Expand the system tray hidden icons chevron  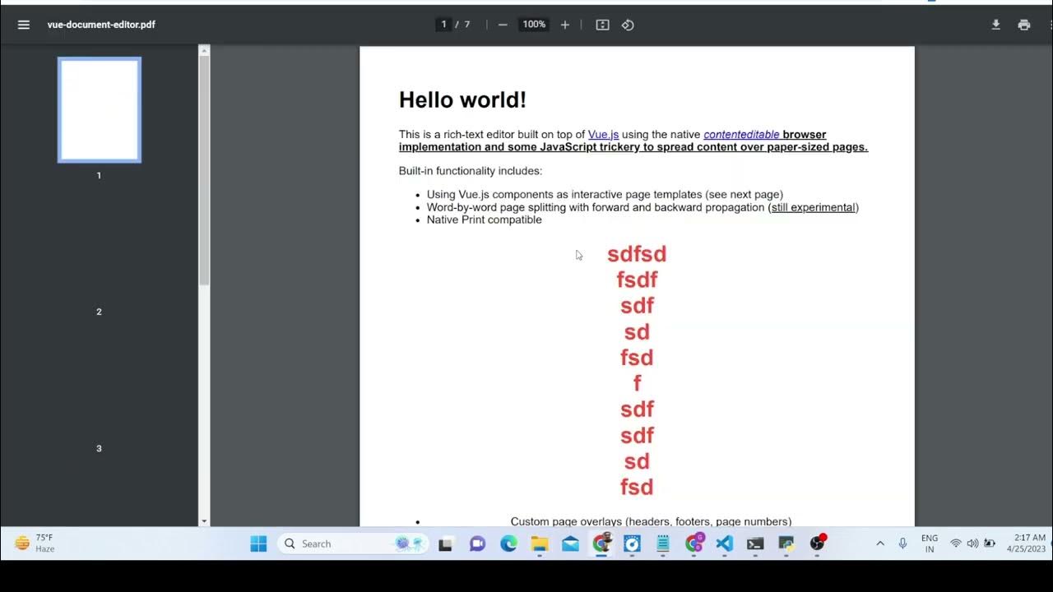[880, 543]
